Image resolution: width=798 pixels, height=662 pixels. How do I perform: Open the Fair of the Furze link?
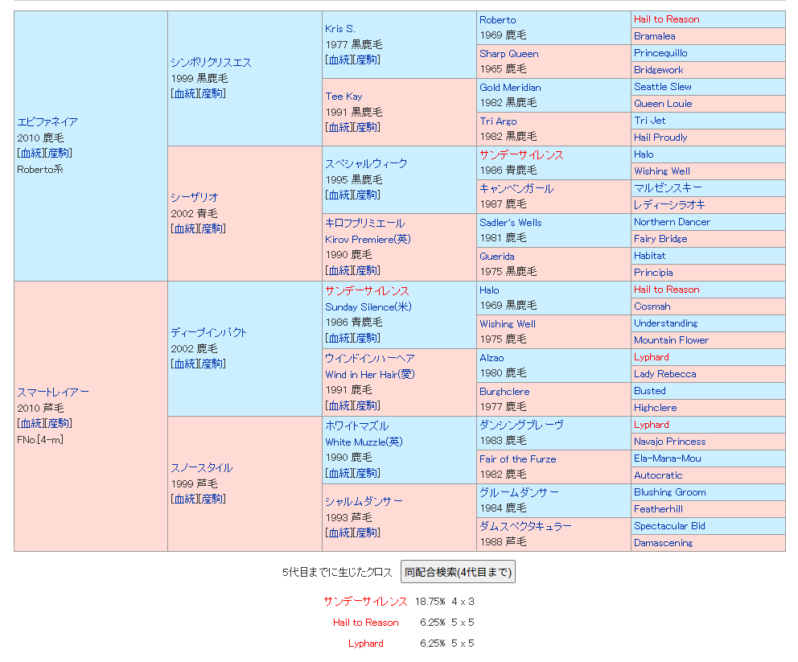click(x=517, y=459)
